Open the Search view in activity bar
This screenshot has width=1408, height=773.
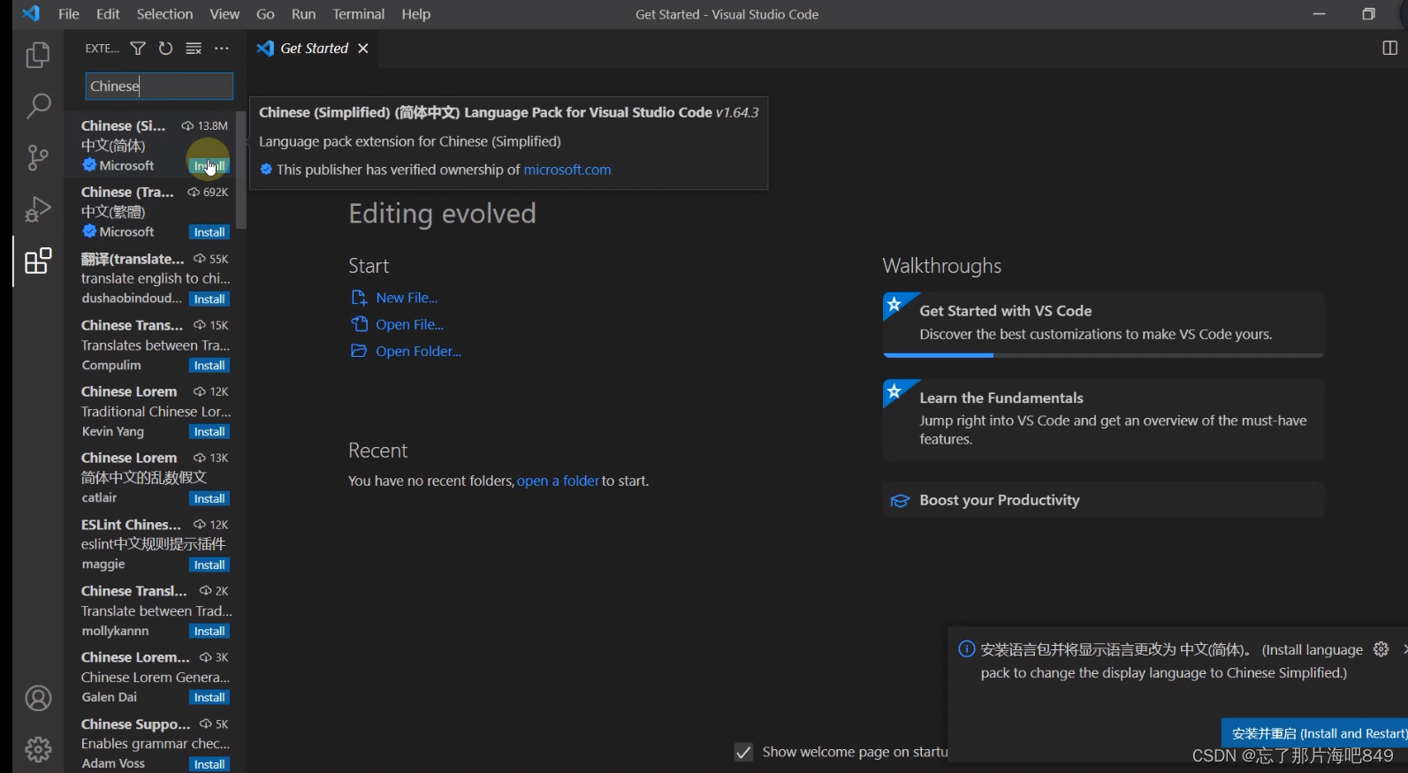point(38,107)
